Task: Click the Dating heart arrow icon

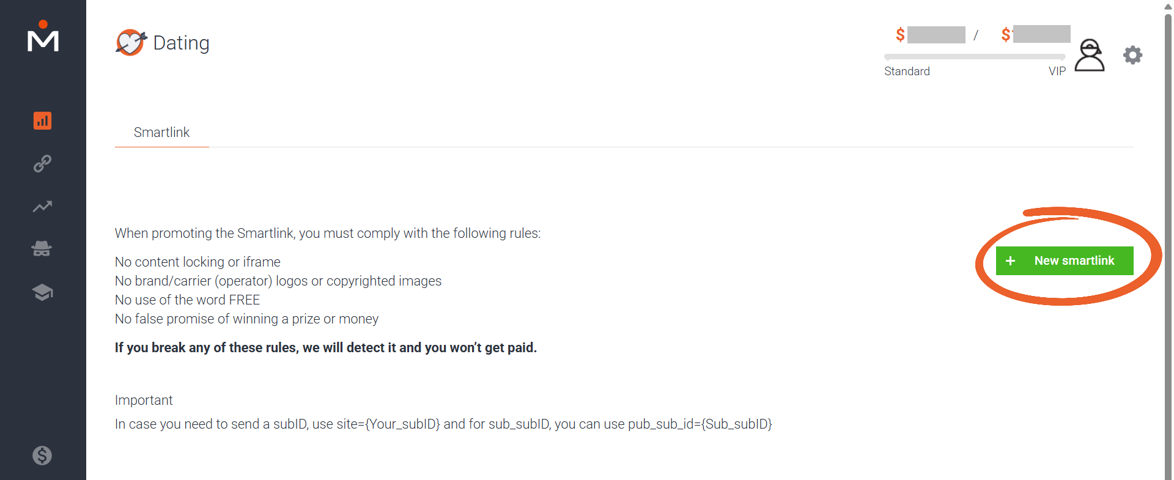Action: [x=131, y=42]
